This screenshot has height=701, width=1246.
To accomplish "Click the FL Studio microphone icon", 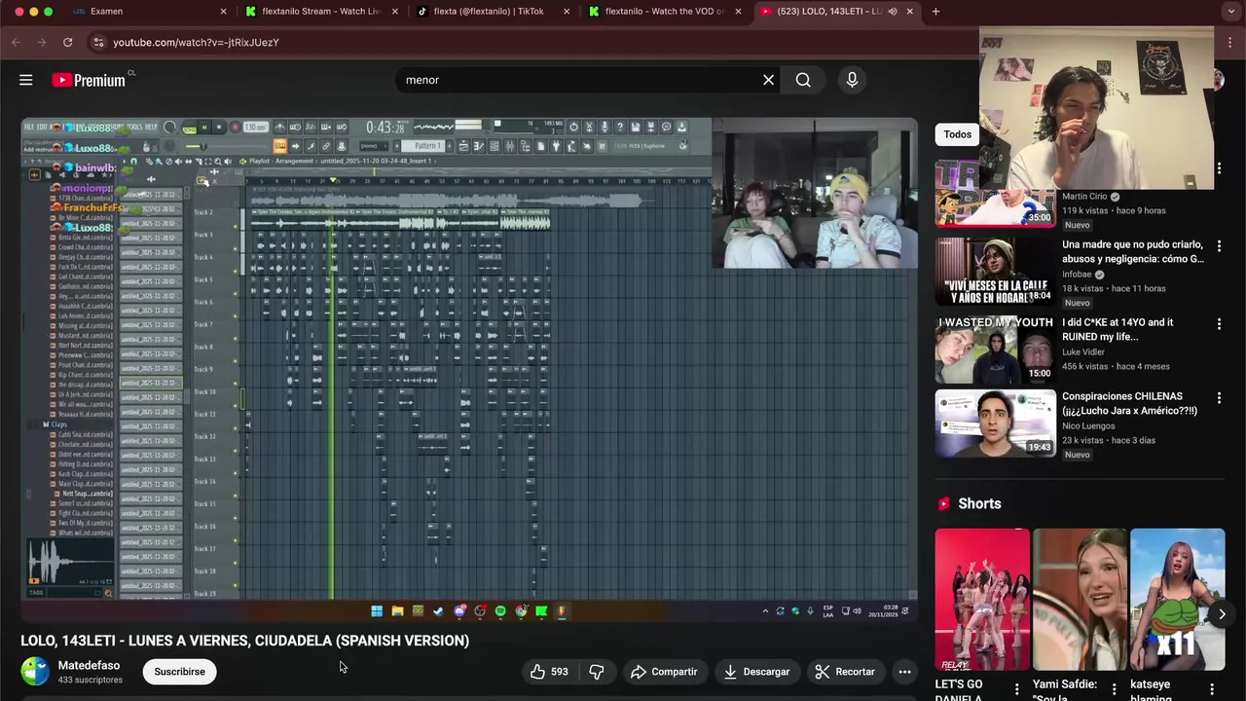I will click(604, 127).
